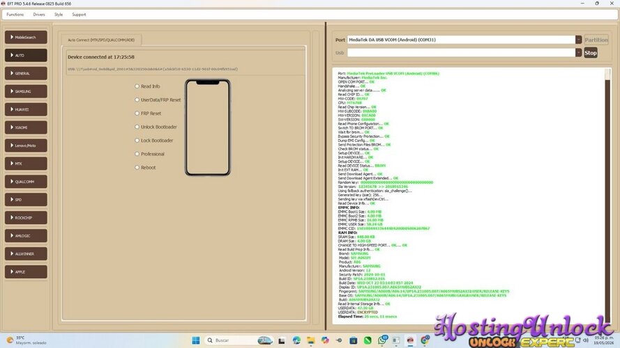Open Copilot icon on taskbar
The height and width of the screenshot is (348, 620).
pyautogui.click(x=325, y=340)
